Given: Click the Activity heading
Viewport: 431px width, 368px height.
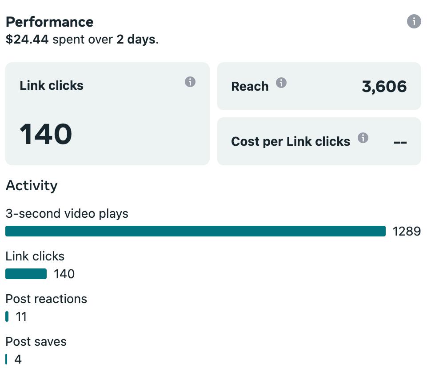Looking at the screenshot, I should click(32, 185).
